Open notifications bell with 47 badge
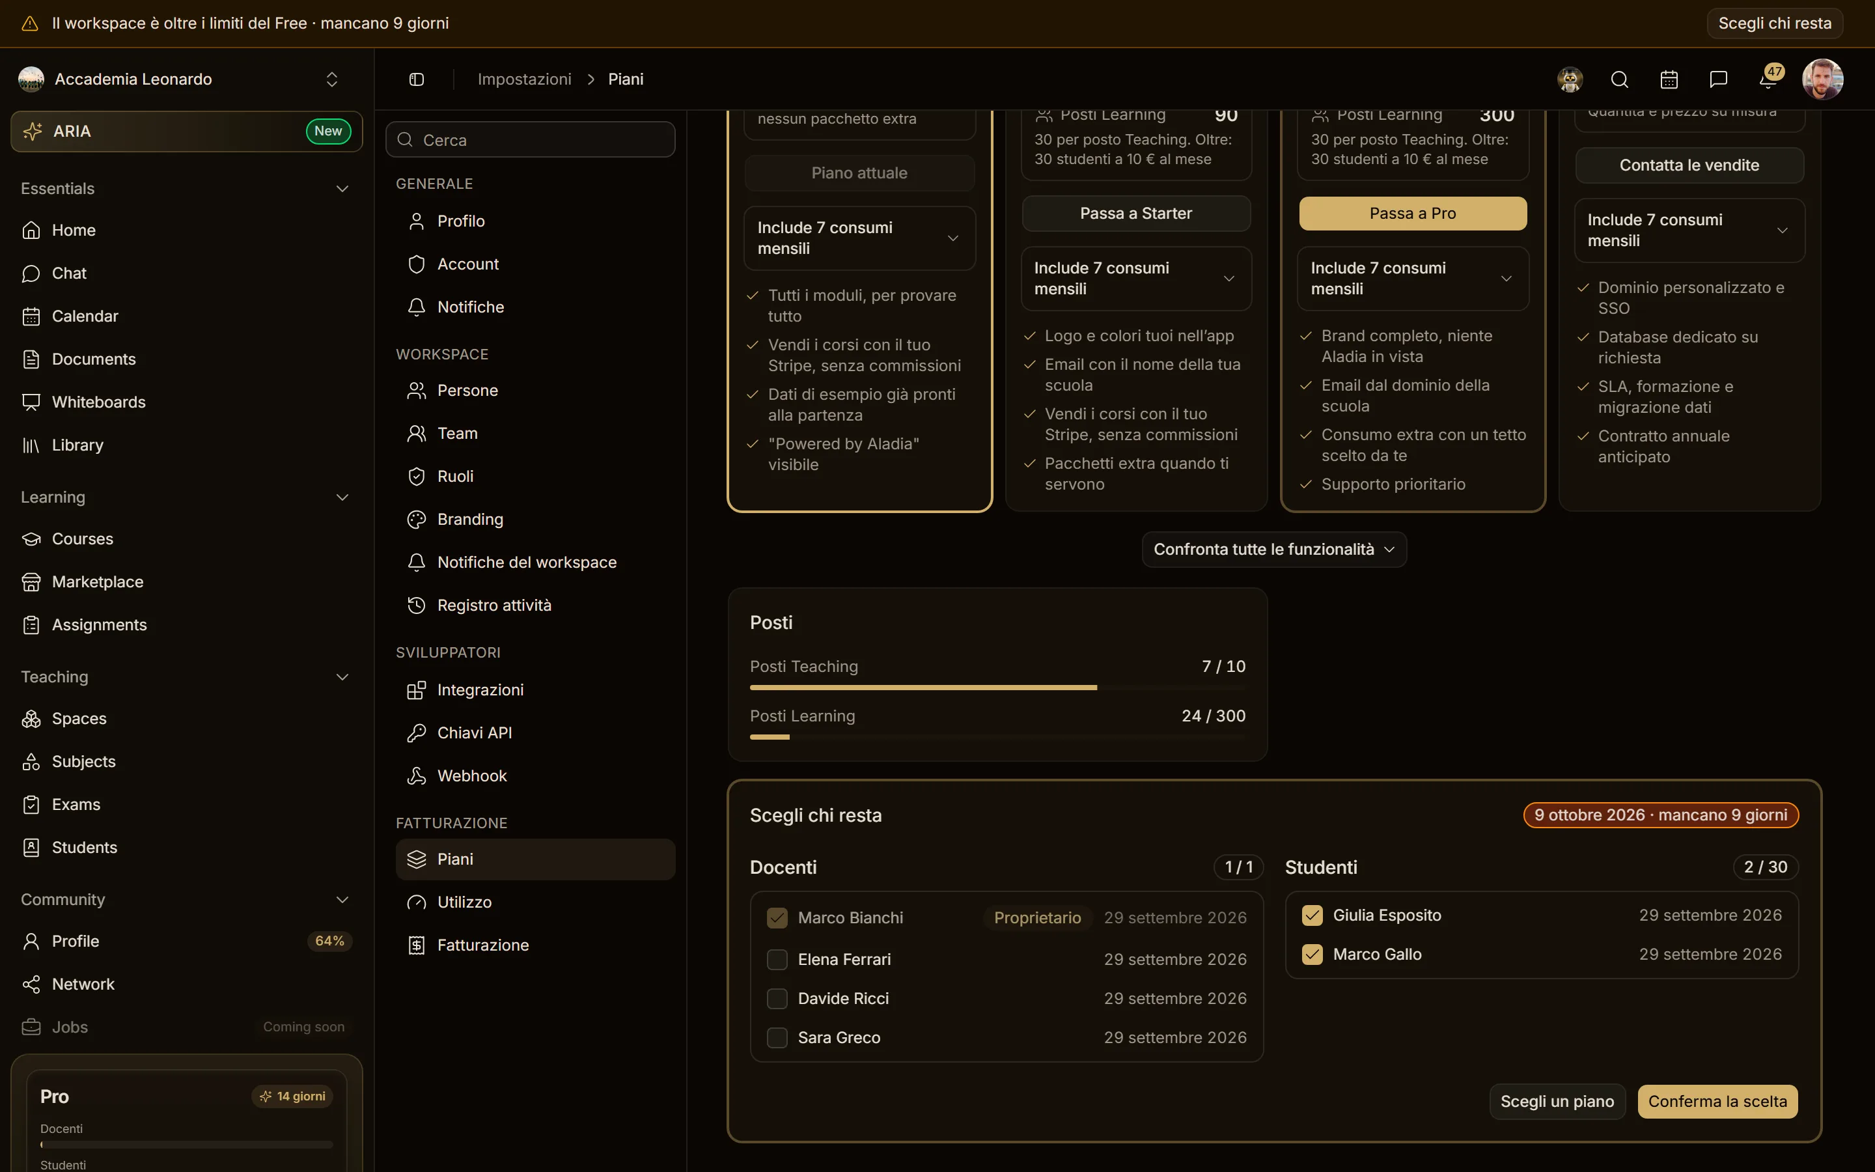 pos(1769,78)
